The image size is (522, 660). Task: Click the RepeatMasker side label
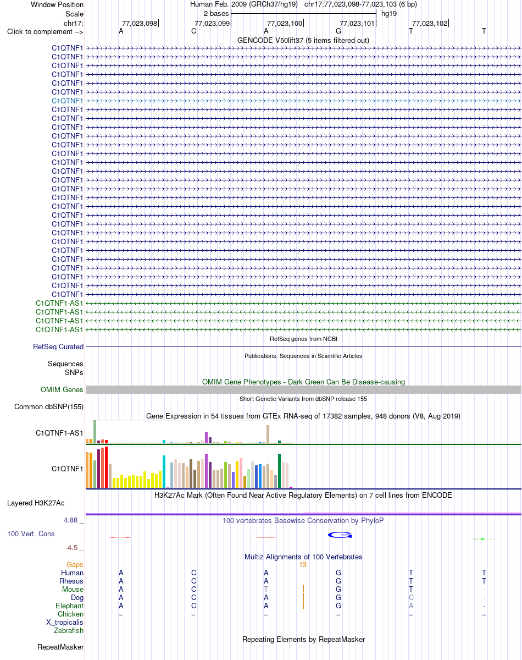point(60,647)
